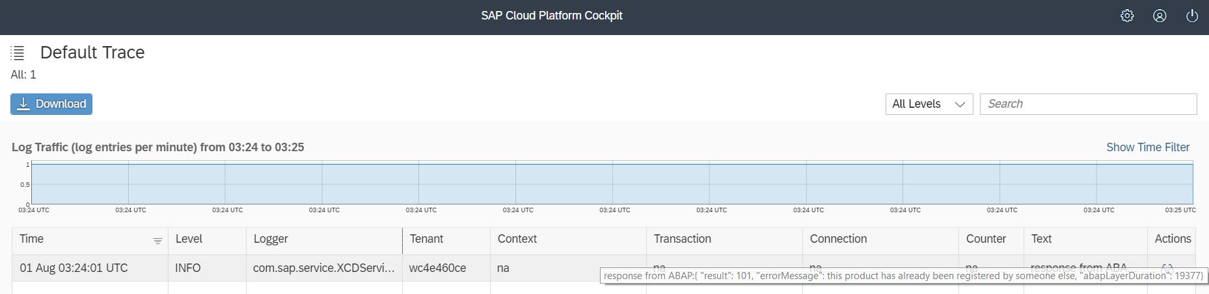
Task: Click the Default Trace list icon
Action: 18,53
